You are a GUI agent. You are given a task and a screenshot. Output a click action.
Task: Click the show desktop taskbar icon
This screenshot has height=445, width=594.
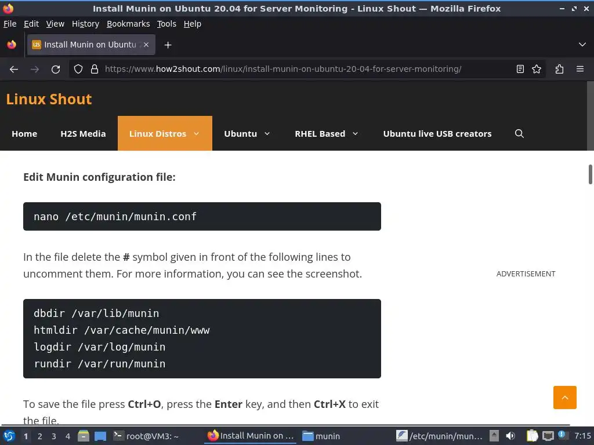point(100,436)
